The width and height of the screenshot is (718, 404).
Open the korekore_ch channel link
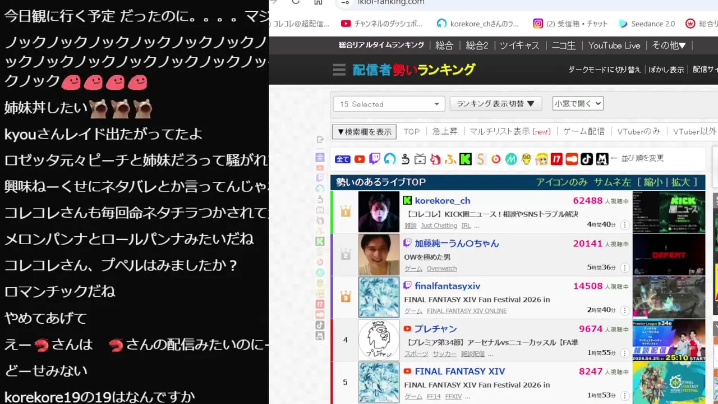click(x=443, y=200)
